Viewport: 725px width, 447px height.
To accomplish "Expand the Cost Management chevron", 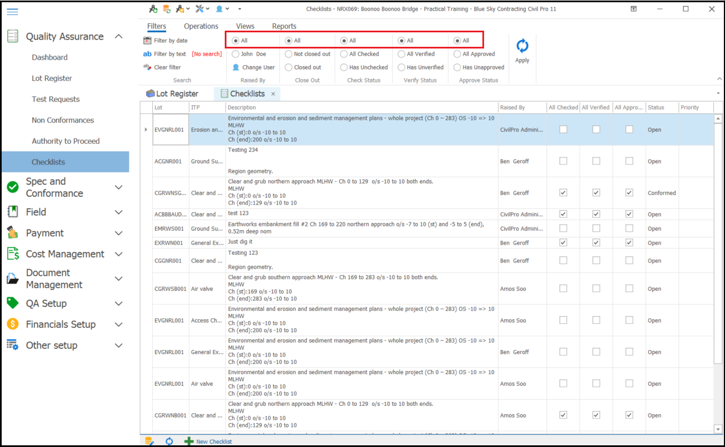I will pos(118,254).
